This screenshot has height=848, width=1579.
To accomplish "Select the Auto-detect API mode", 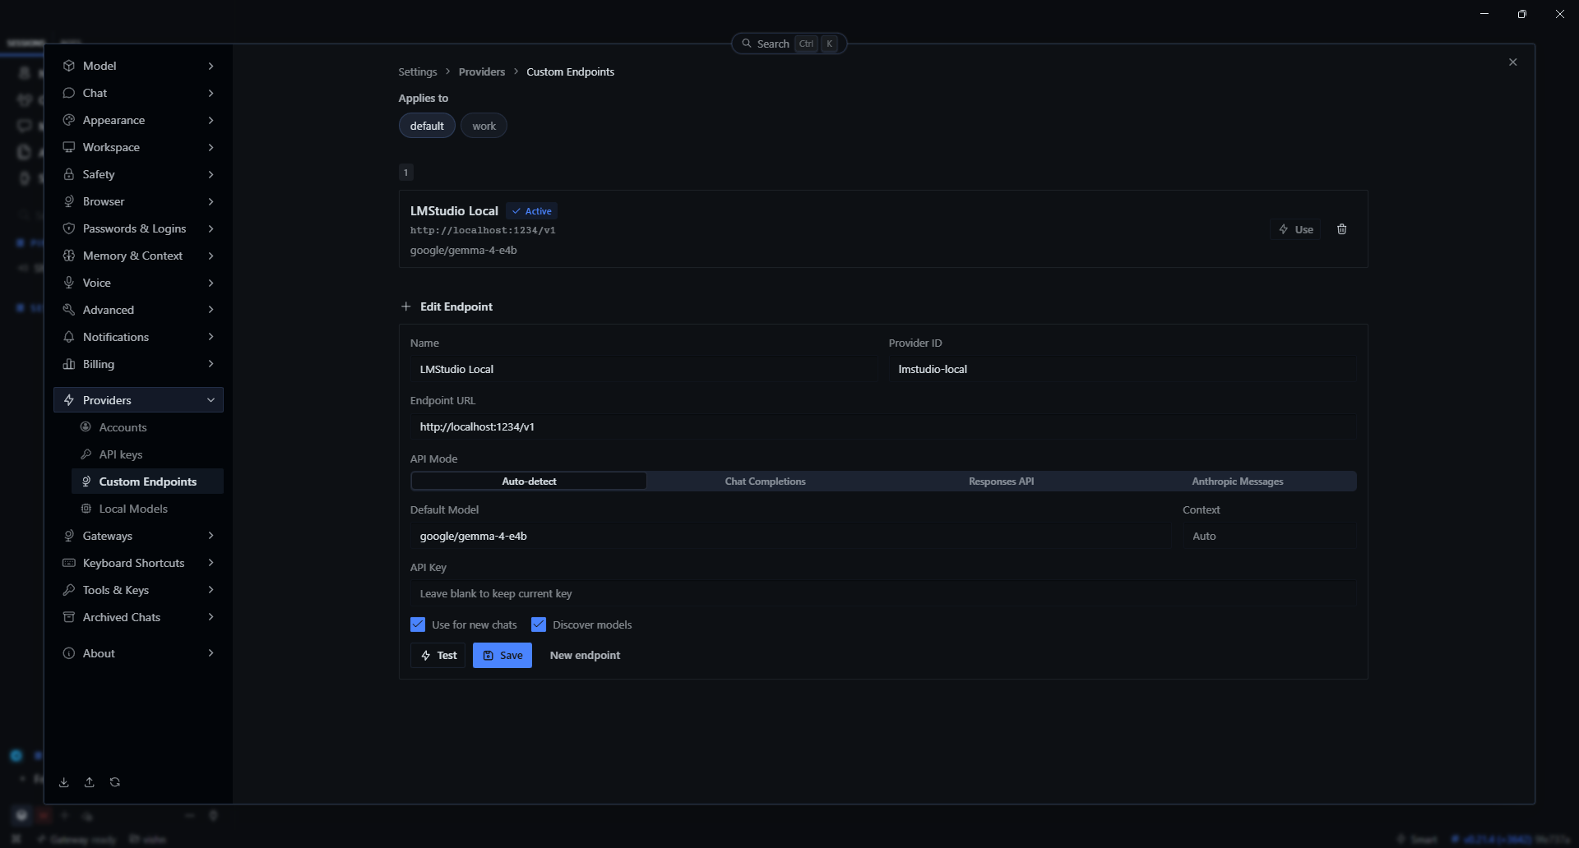I will click(x=529, y=482).
